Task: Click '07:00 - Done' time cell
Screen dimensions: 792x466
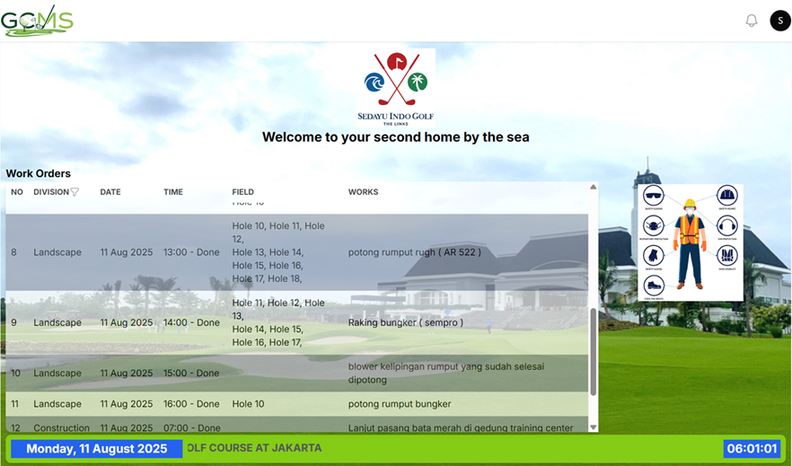Action: 191,427
